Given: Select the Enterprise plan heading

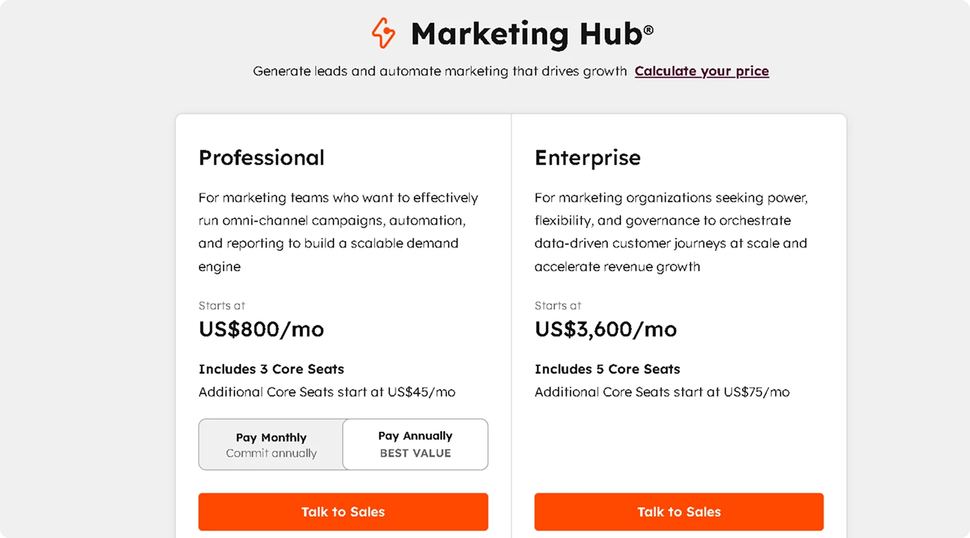Looking at the screenshot, I should pos(587,158).
